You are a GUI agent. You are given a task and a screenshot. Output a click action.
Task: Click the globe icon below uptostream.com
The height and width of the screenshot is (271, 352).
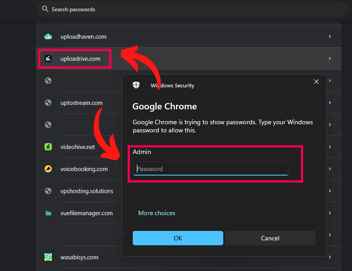point(48,125)
